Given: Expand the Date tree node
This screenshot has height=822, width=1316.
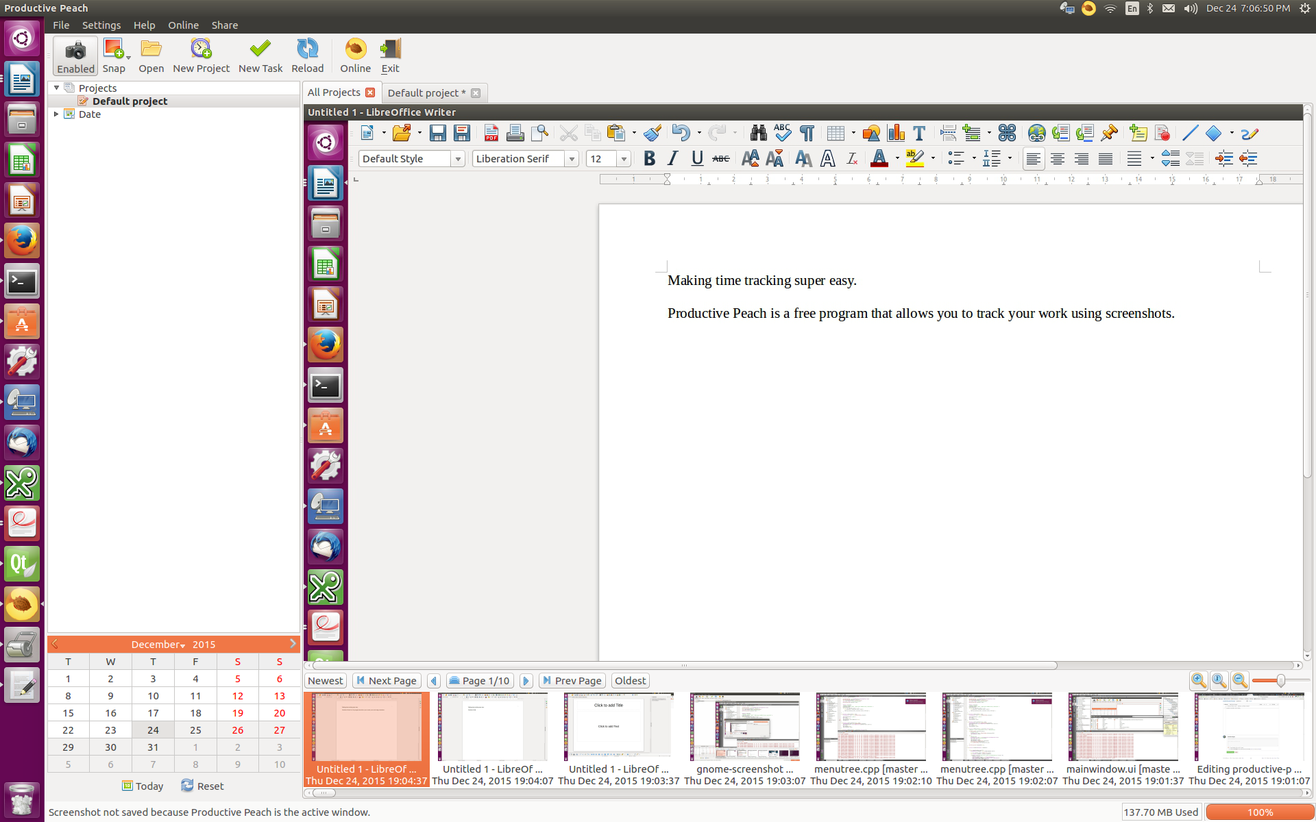Looking at the screenshot, I should click(56, 114).
